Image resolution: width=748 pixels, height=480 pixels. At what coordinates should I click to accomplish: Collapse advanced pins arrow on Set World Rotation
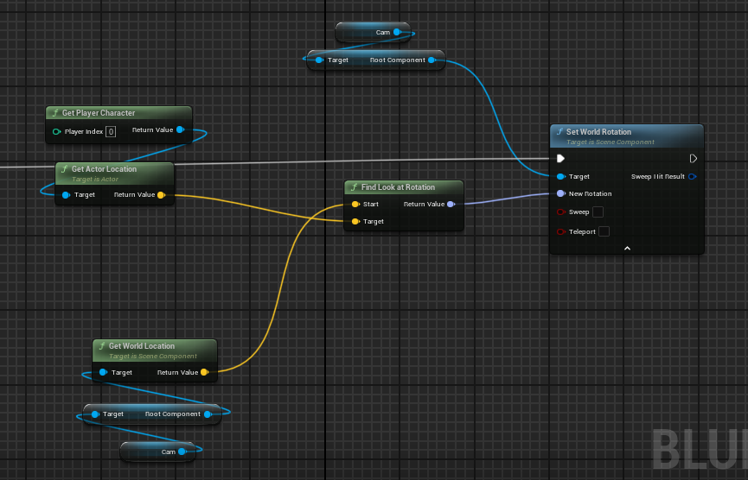[x=627, y=248]
